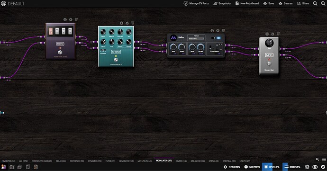The image size is (327, 171).
Task: Select the DYNAMICS (29) category tab
Action: click(x=95, y=161)
